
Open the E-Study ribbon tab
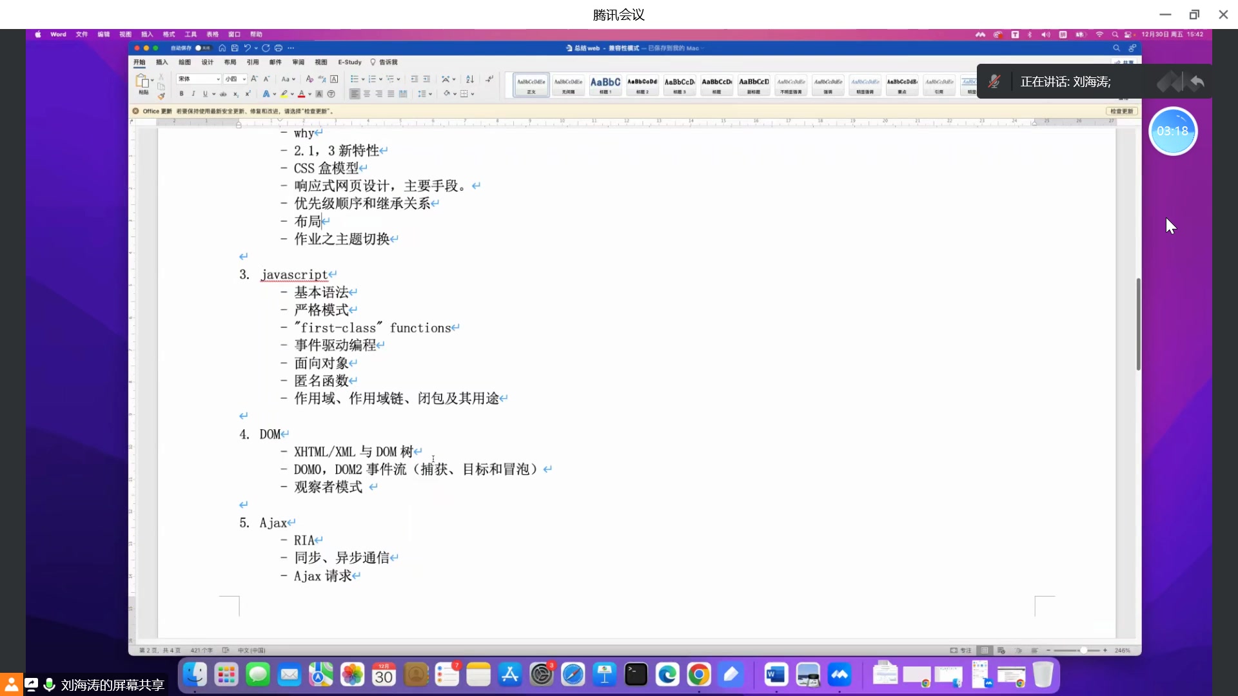coord(349,63)
